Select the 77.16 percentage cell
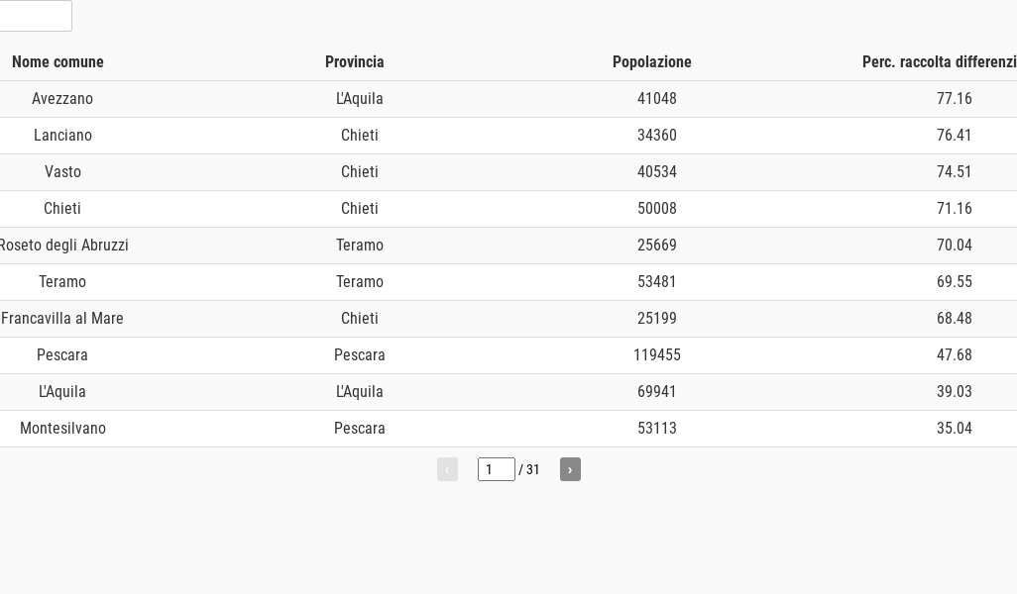 pos(955,99)
